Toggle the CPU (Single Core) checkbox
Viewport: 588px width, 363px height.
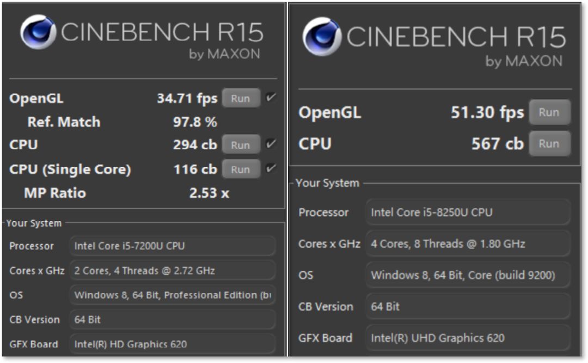click(271, 169)
